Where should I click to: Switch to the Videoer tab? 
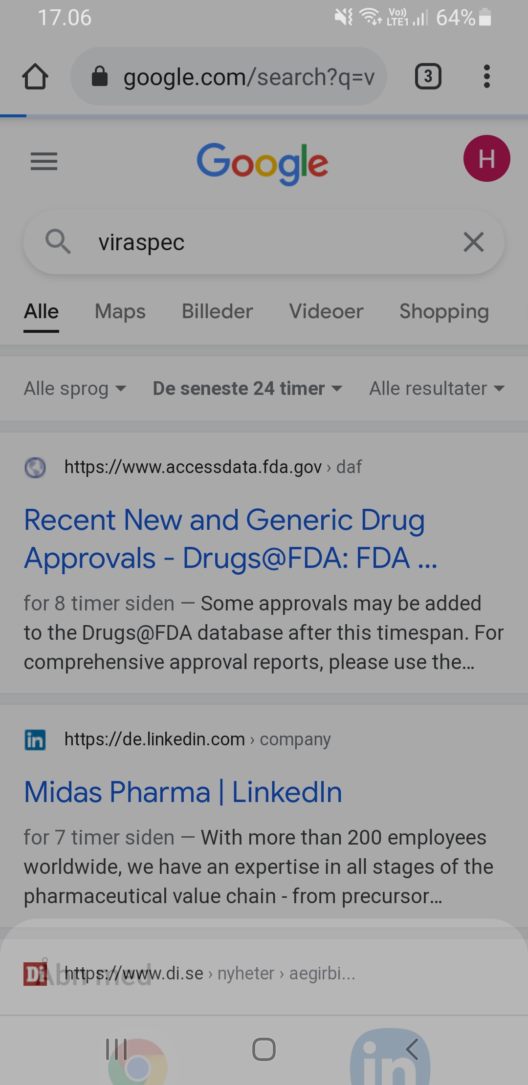[x=327, y=312]
